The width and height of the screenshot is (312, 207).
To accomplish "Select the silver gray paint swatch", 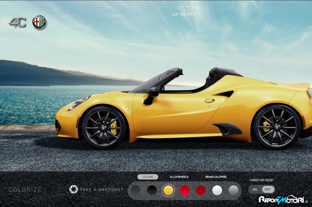I will pos(233,190).
